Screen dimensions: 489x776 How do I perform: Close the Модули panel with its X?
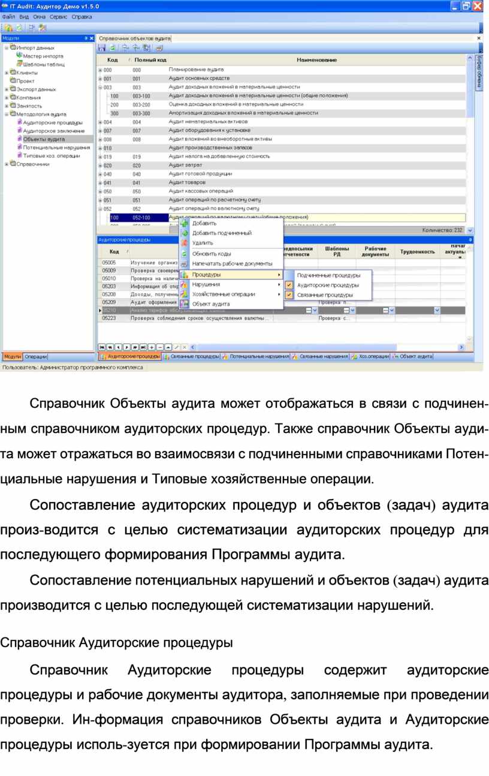[x=92, y=38]
